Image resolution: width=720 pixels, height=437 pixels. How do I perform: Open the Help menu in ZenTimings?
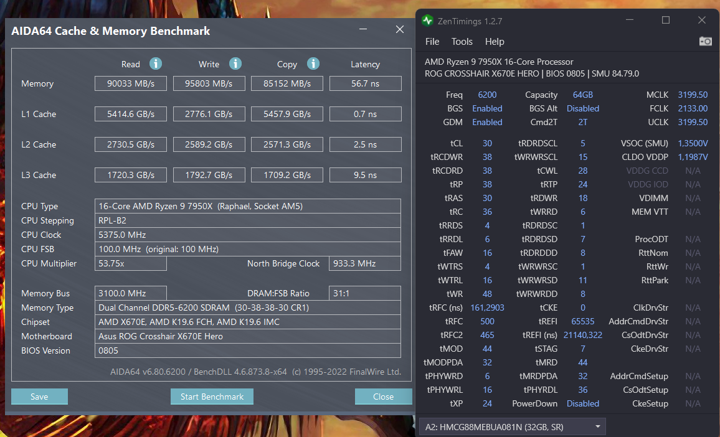pos(495,41)
